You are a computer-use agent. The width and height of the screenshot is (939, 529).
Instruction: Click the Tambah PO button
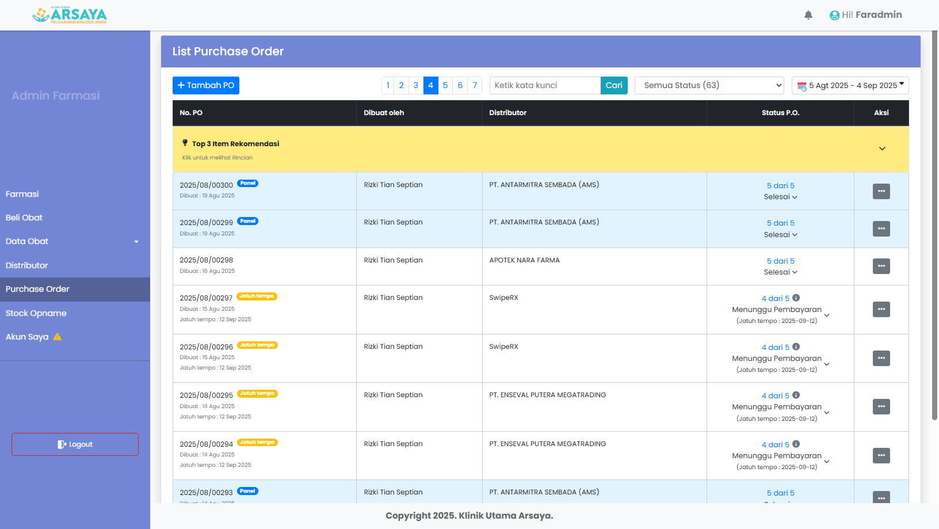pos(205,85)
